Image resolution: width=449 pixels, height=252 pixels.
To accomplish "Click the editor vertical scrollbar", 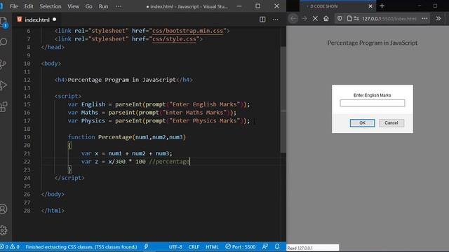I will [x=283, y=100].
